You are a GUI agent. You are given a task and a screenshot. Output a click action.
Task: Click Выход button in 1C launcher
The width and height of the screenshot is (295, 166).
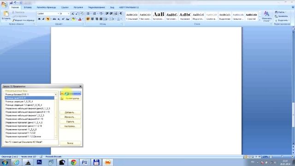71,143
